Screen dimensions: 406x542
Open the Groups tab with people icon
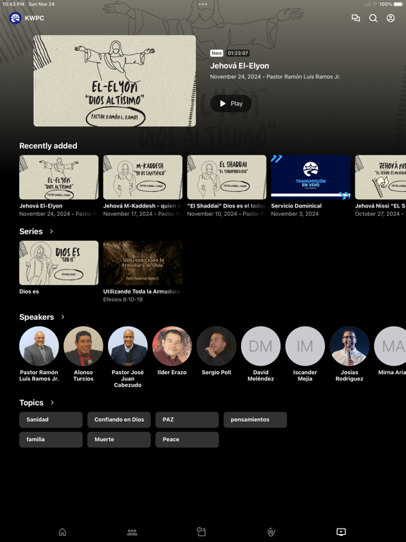click(x=133, y=532)
